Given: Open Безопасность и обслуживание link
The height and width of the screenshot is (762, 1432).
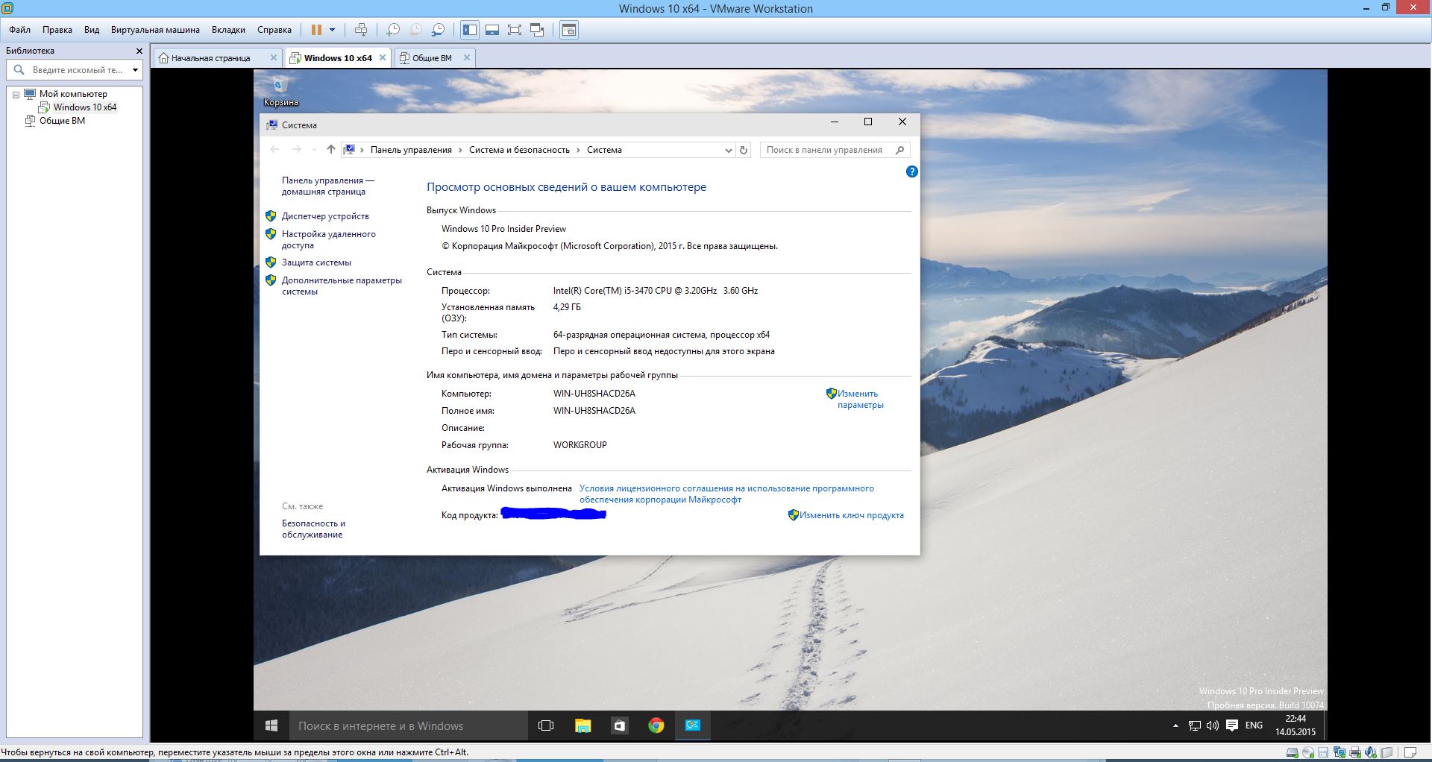Looking at the screenshot, I should [313, 529].
